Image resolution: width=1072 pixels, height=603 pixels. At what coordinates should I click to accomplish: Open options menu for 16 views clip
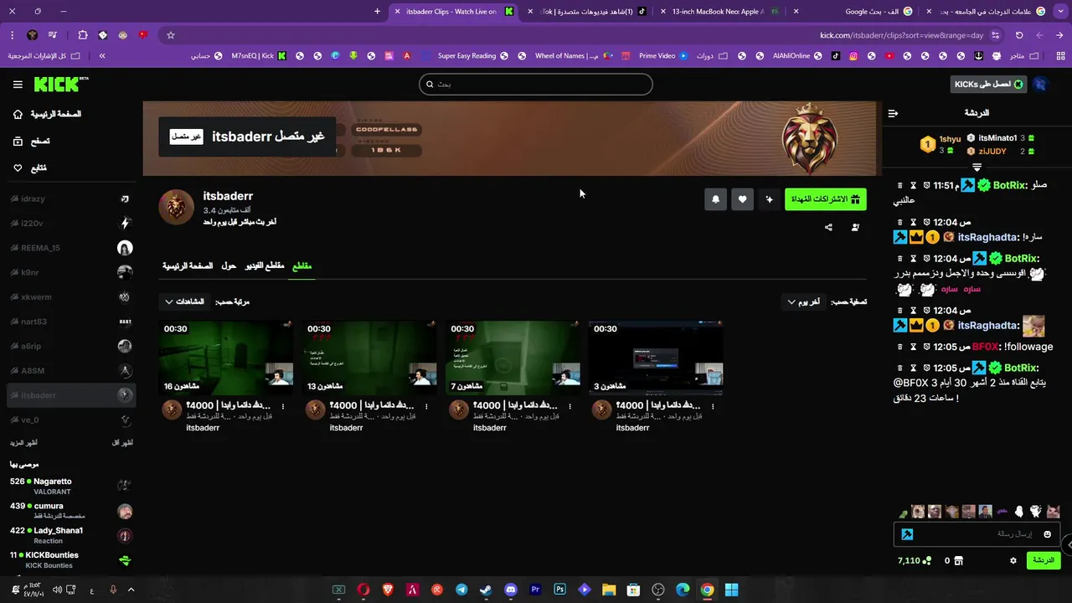283,406
